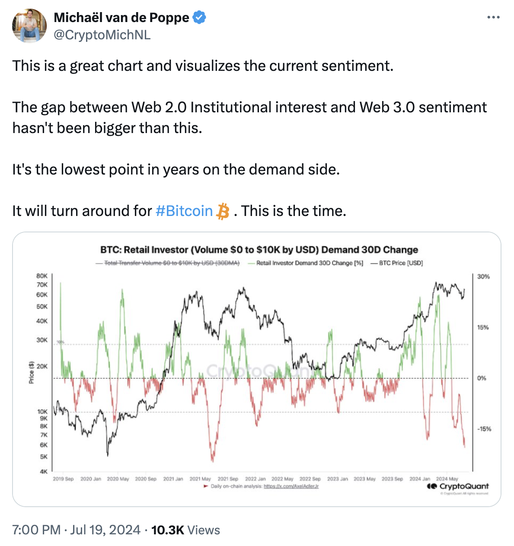Click the Michaël van de Poppe display name
This screenshot has width=514, height=546.
click(121, 18)
